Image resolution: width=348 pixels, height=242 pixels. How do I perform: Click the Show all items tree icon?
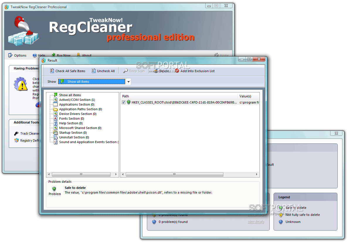(x=55, y=95)
